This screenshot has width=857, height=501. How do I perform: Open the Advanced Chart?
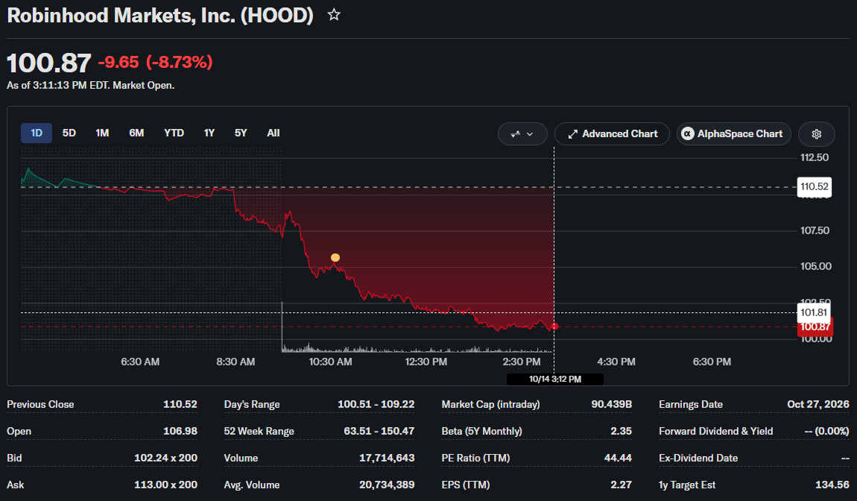pyautogui.click(x=612, y=134)
